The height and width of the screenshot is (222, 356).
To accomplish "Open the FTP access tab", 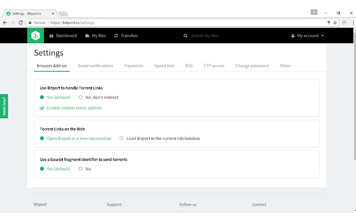I will click(214, 66).
